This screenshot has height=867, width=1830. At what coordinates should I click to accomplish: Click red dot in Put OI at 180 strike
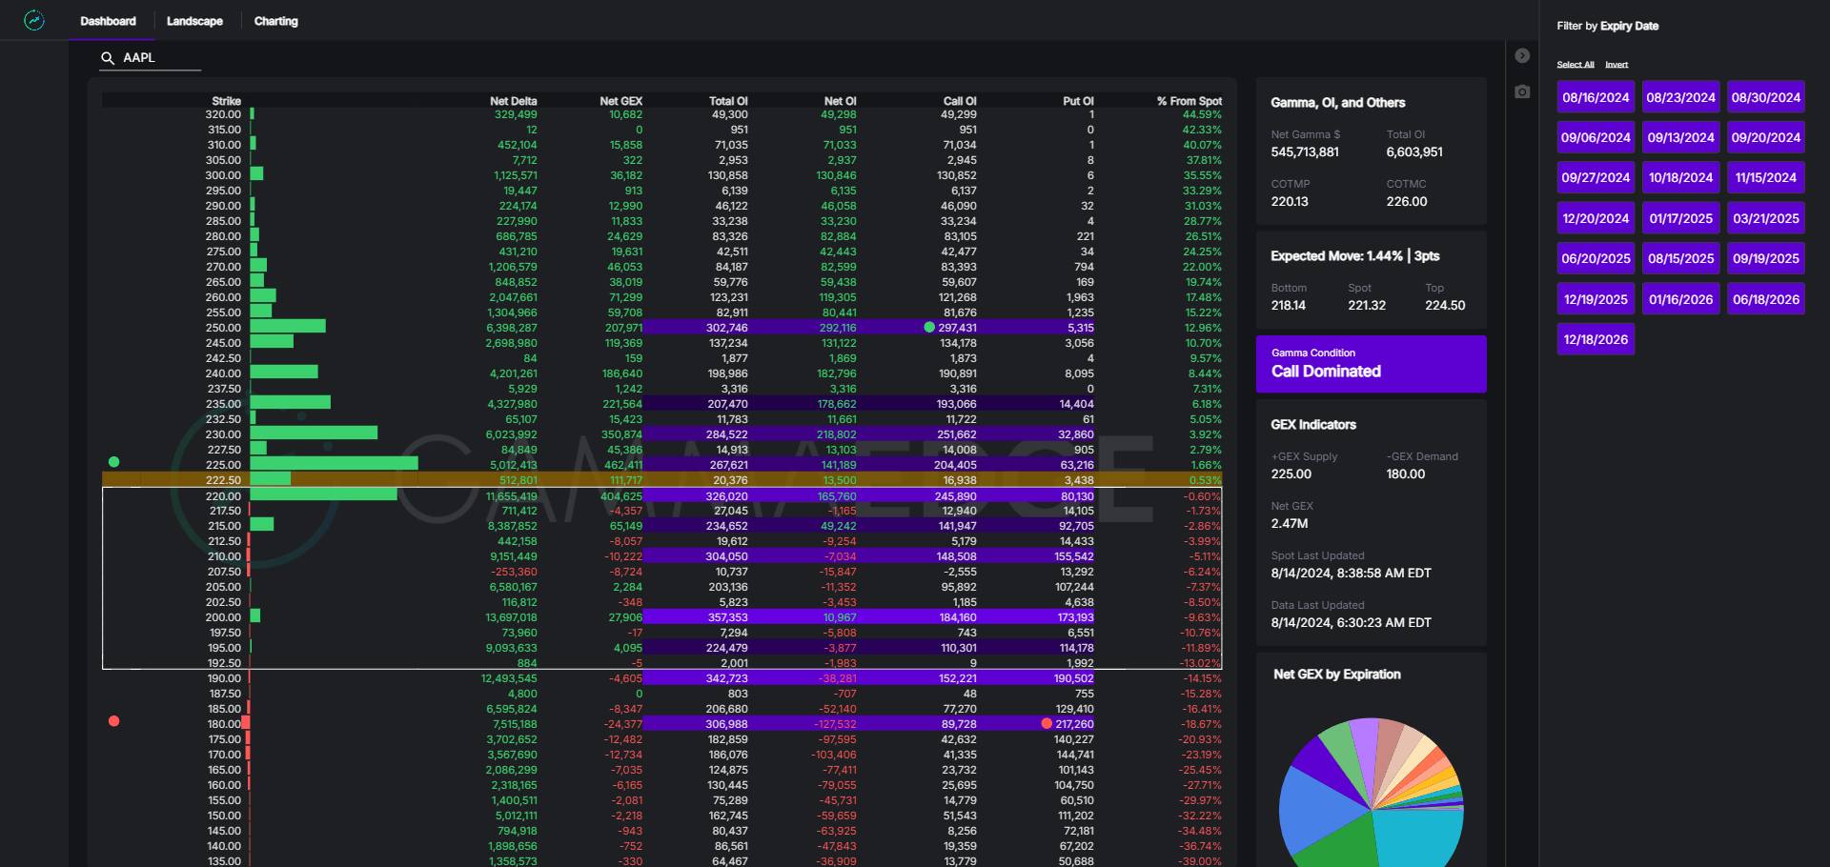[1047, 724]
